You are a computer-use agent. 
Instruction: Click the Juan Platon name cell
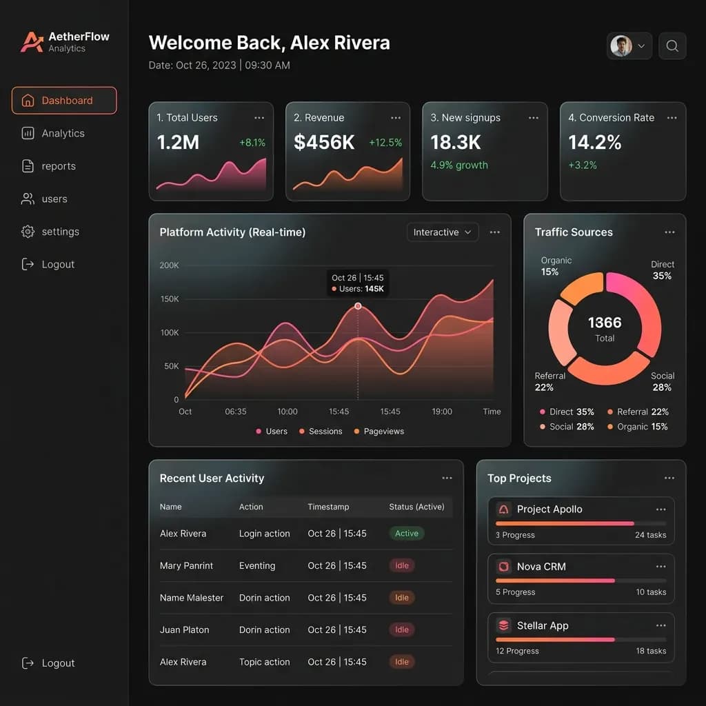pyautogui.click(x=185, y=630)
